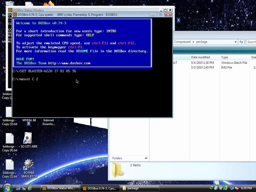Open the Windows Start orb
The width and height of the screenshot is (256, 192).
(7, 188)
